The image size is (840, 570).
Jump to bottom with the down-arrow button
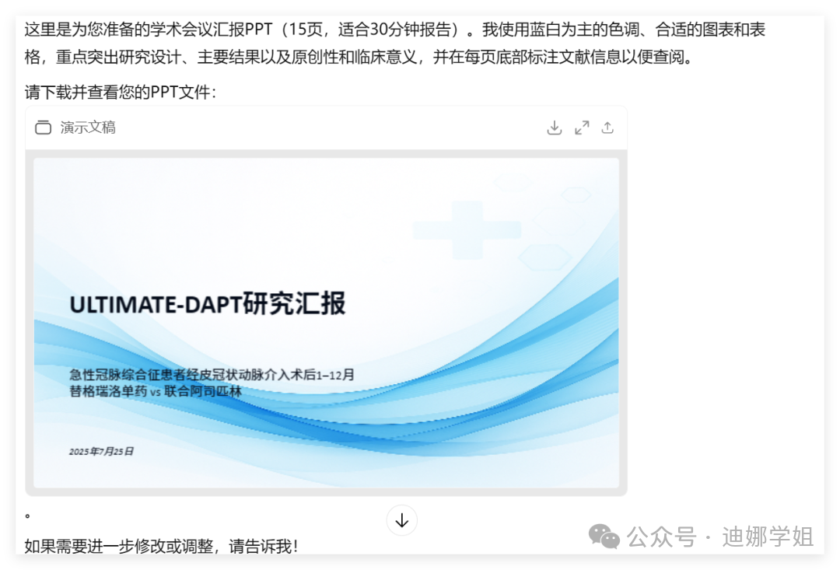tap(402, 520)
